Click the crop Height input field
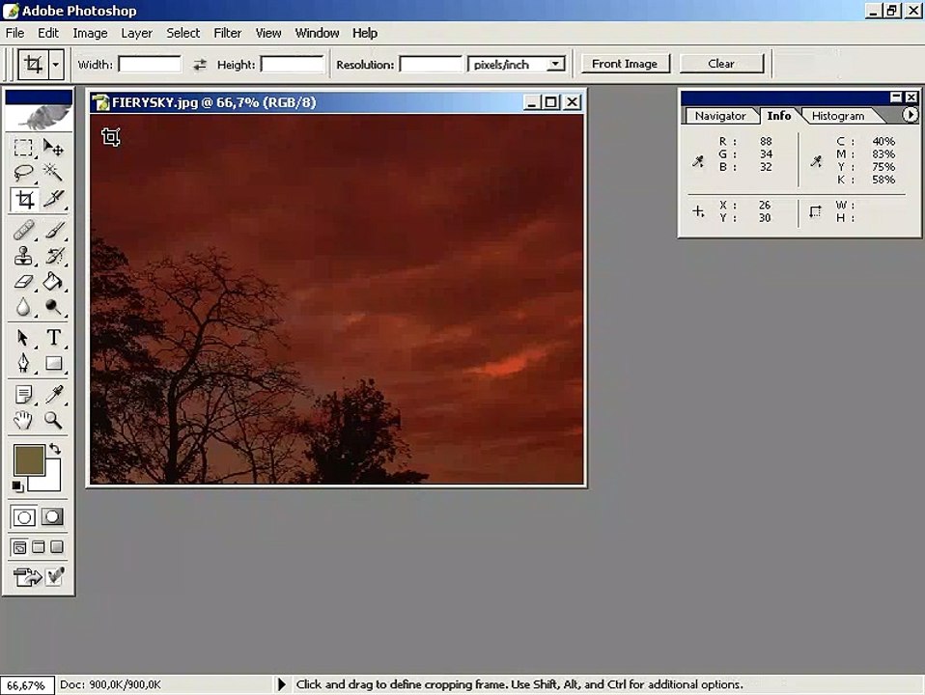The image size is (925, 695). (292, 64)
